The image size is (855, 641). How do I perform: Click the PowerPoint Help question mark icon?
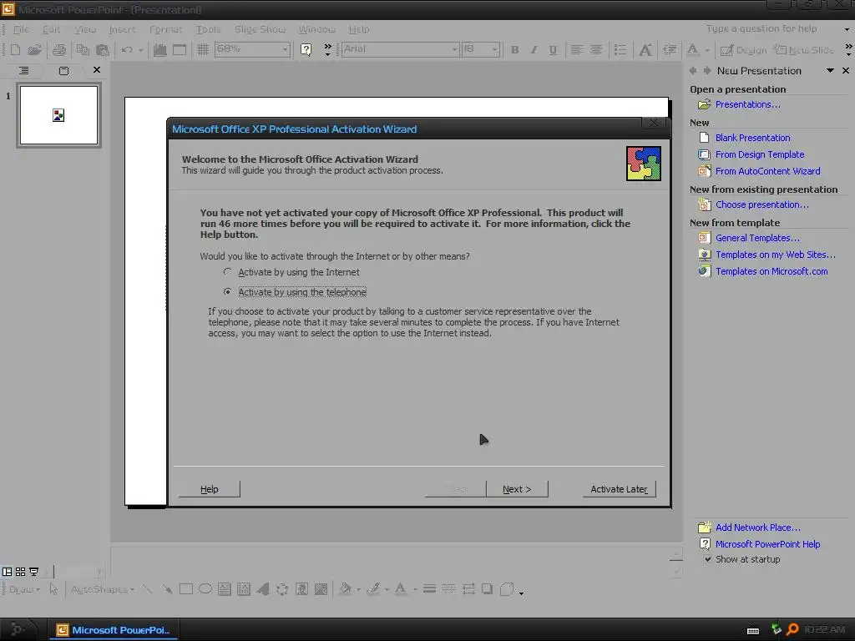[x=306, y=49]
